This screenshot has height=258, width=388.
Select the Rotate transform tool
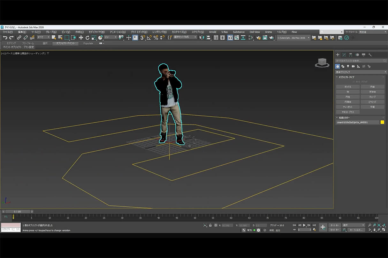[x=87, y=38]
